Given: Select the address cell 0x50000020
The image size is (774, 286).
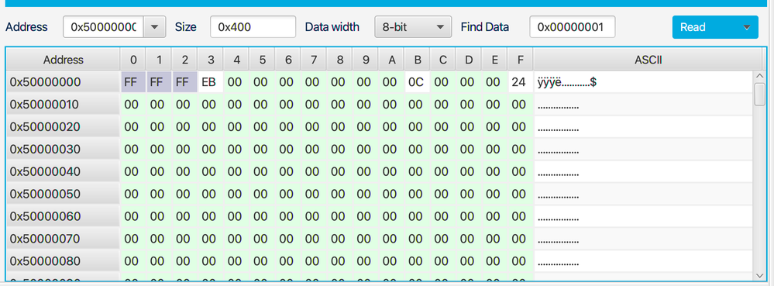Looking at the screenshot, I should [x=64, y=127].
